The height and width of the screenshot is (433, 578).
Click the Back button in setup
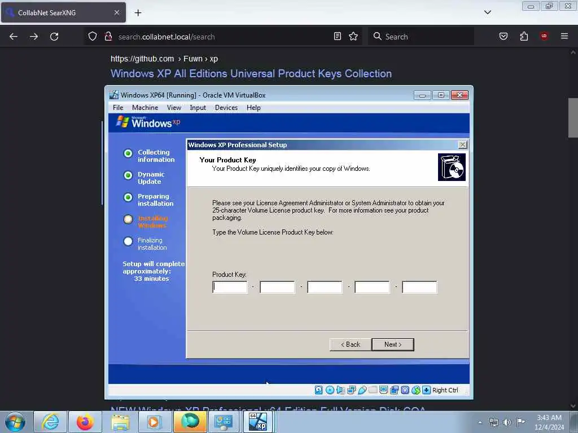pyautogui.click(x=351, y=344)
